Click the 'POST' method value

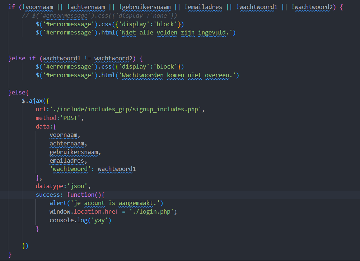(70, 117)
